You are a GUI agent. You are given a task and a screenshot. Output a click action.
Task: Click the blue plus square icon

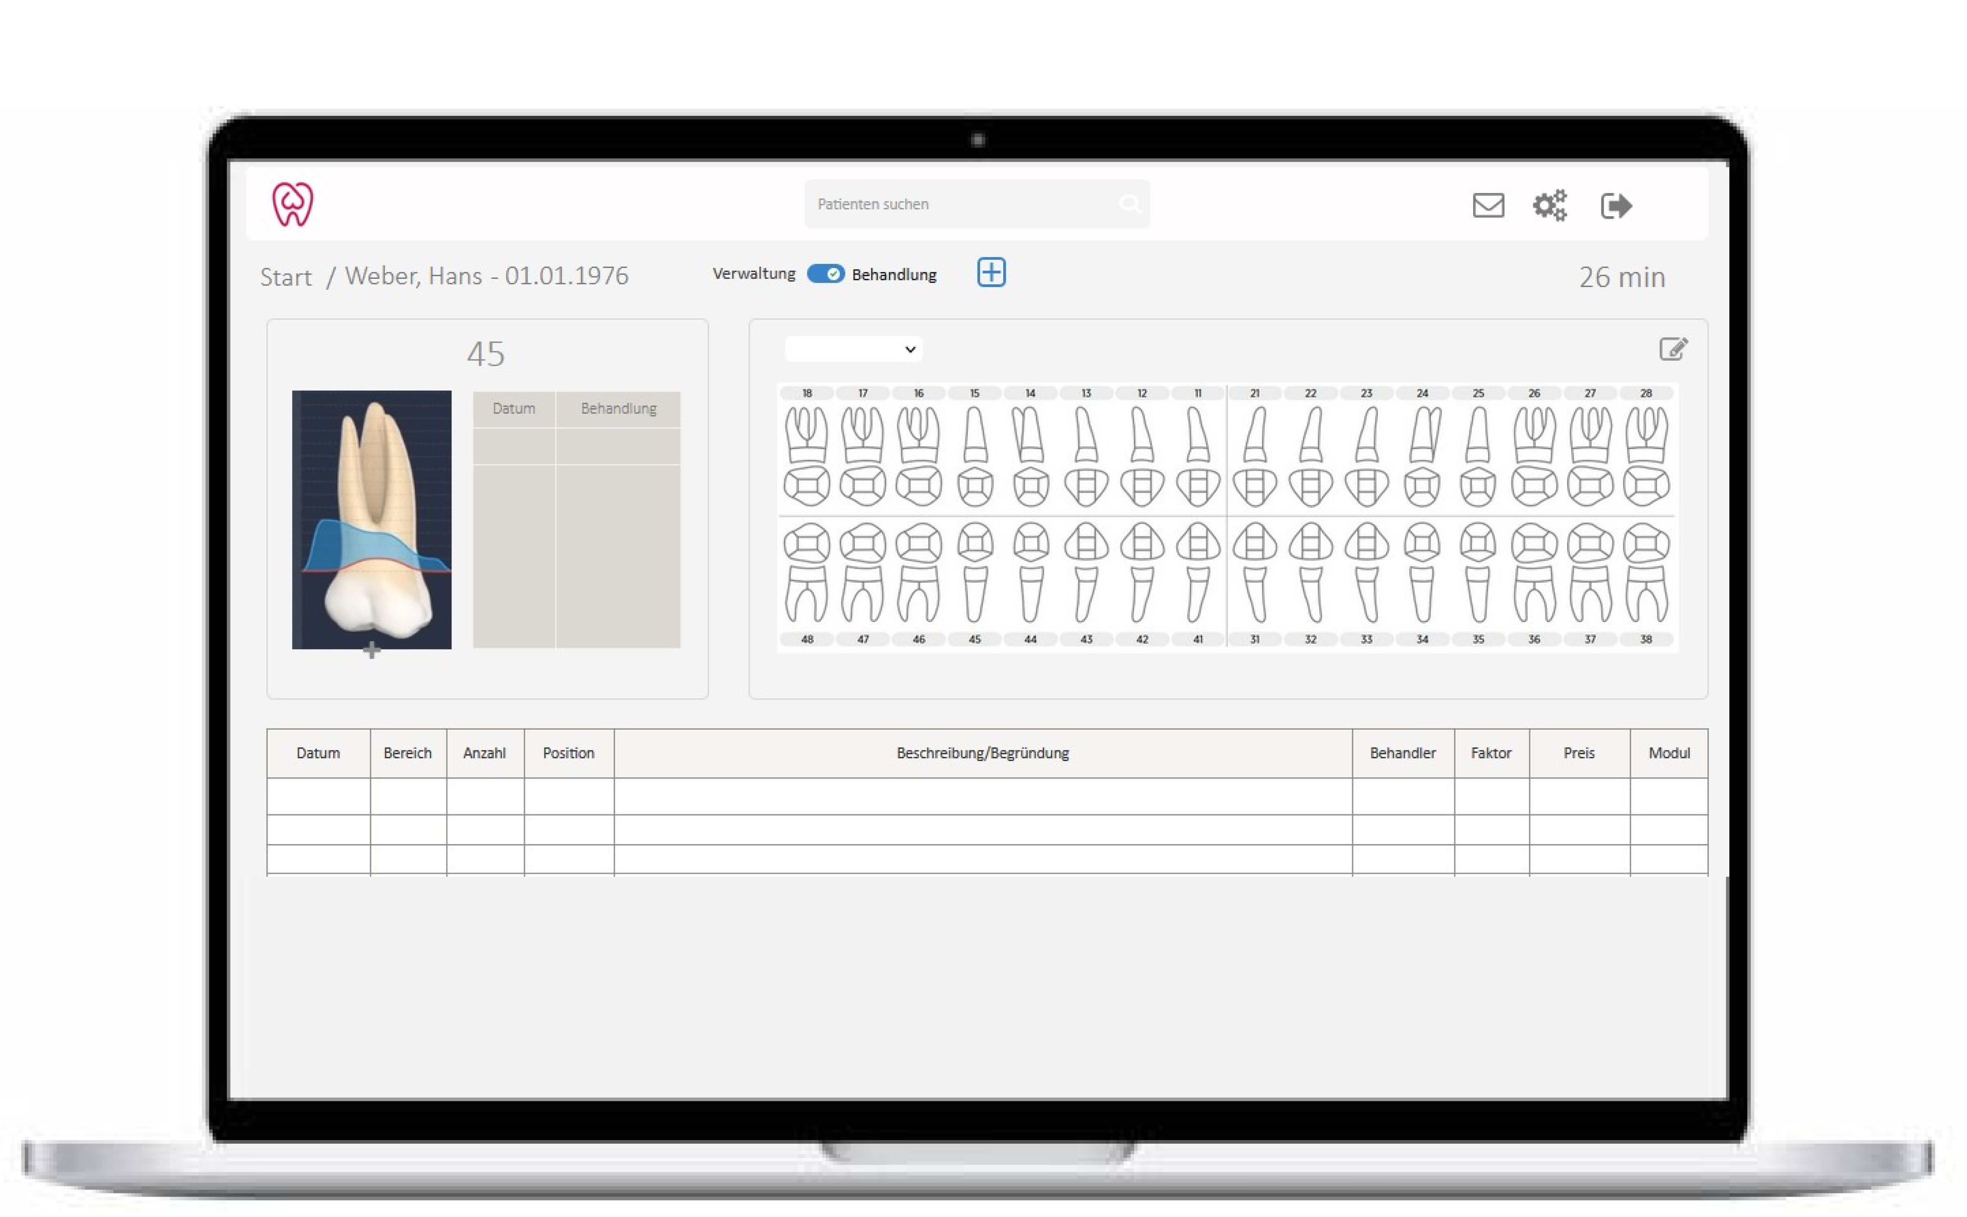tap(991, 273)
